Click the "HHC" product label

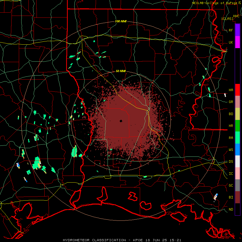tap(236, 16)
